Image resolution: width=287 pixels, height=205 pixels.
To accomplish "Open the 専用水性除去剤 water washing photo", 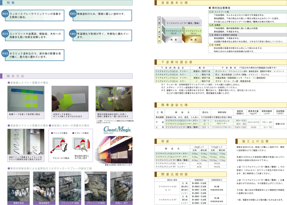I will [114, 99].
